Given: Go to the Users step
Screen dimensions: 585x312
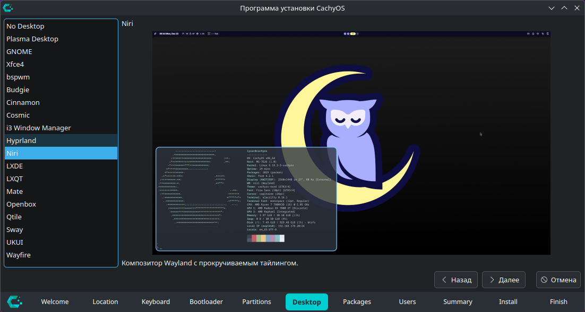Looking at the screenshot, I should click(x=407, y=301).
